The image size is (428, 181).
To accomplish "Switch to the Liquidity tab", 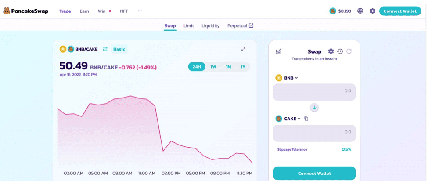I will pos(210,26).
